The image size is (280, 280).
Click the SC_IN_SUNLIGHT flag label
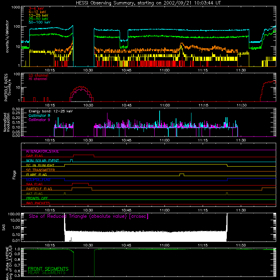40,165
